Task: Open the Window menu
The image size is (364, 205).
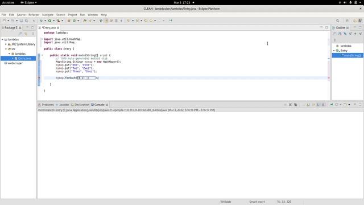Action: coord(93,15)
